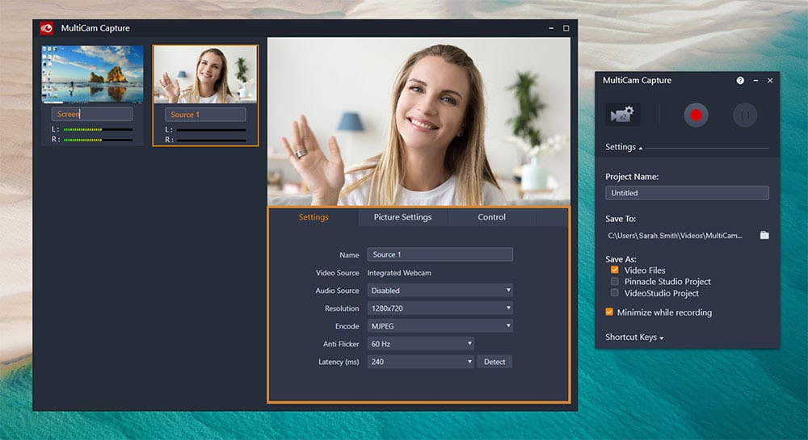Switch to the Control tab
The height and width of the screenshot is (440, 808).
tap(491, 217)
